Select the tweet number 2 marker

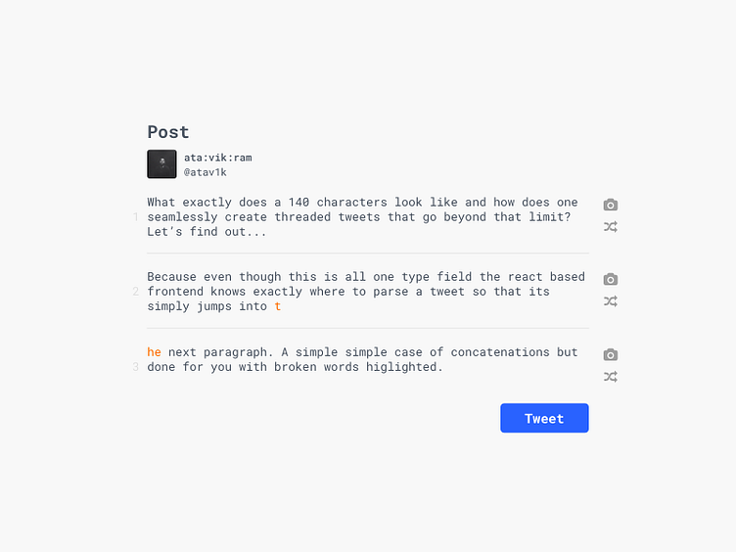pyautogui.click(x=136, y=292)
